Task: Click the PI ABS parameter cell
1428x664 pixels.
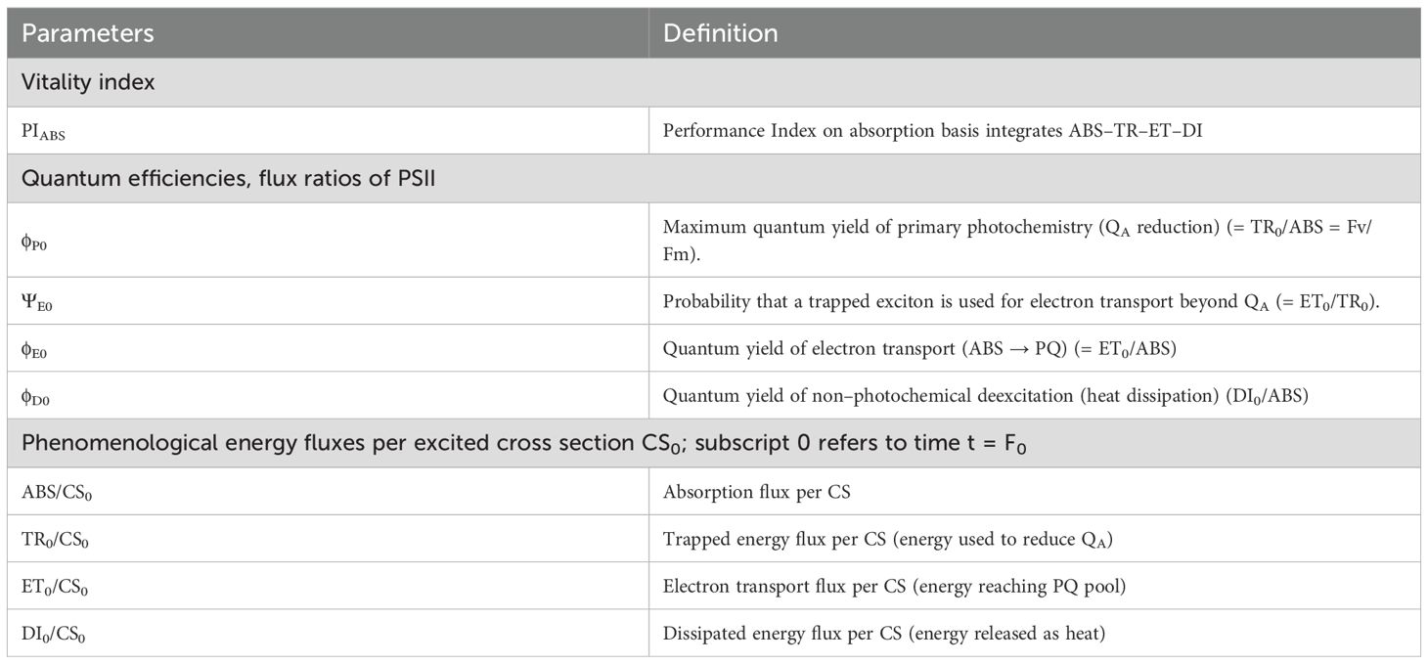Action: pyautogui.click(x=44, y=131)
